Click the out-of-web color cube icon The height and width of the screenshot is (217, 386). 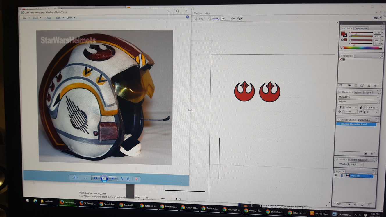coord(342,40)
